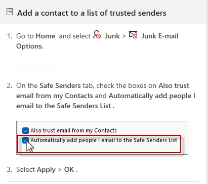Click the bold 'Automatically add people I' text in step 2
Screen dimensions: 208x184
pos(152,96)
